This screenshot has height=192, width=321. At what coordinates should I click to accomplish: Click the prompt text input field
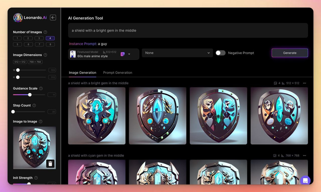[188, 30]
